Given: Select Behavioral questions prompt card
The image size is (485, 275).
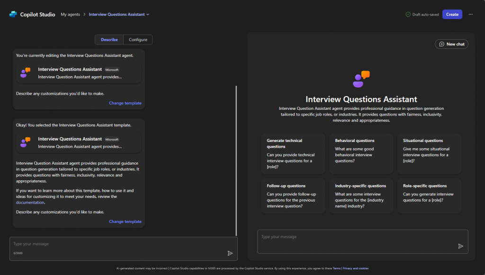Looking at the screenshot, I should [361, 153].
